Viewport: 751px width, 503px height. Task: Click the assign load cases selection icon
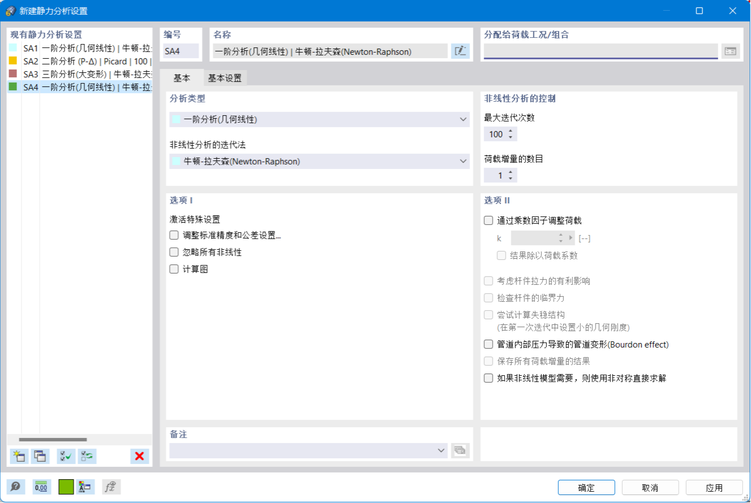coord(731,51)
